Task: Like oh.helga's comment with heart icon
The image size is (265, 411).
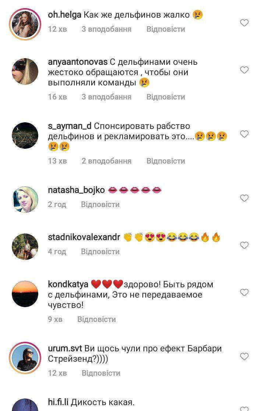Action: (244, 23)
